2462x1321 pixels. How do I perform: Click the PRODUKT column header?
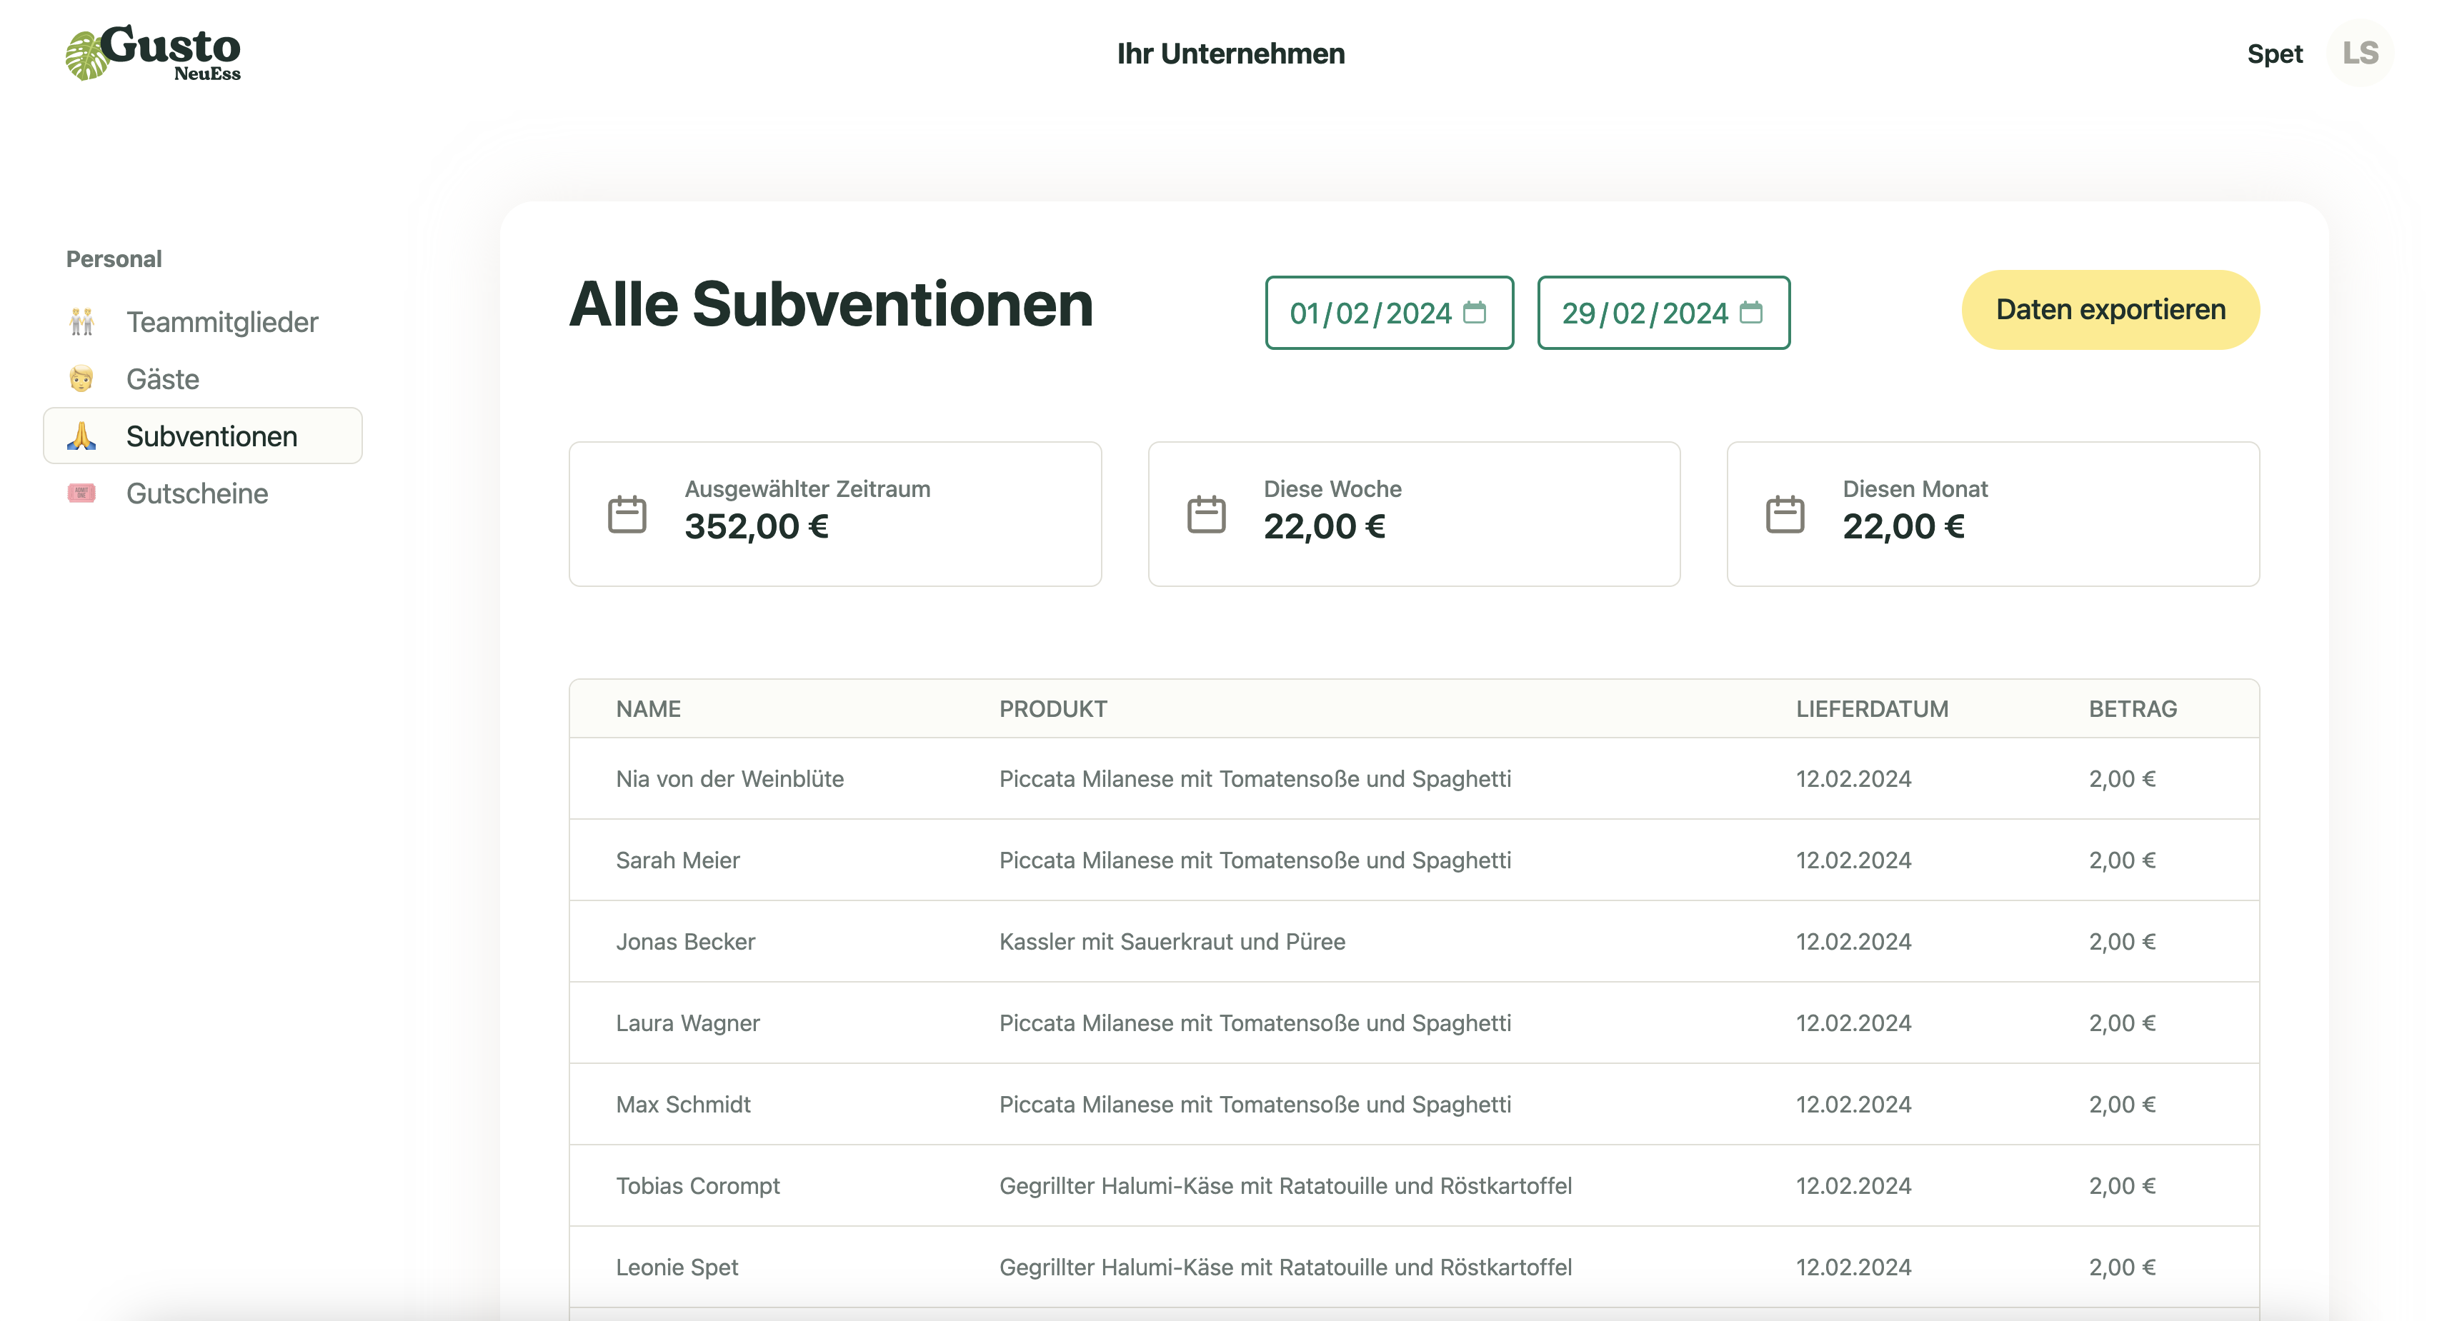tap(1053, 709)
